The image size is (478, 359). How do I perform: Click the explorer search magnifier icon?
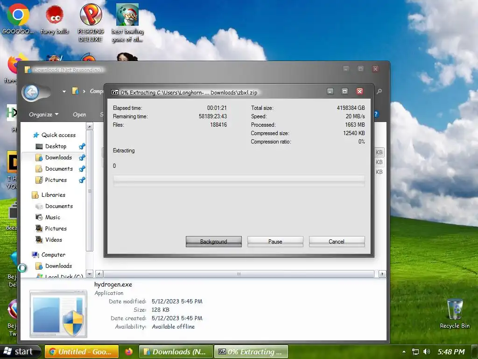point(379,91)
